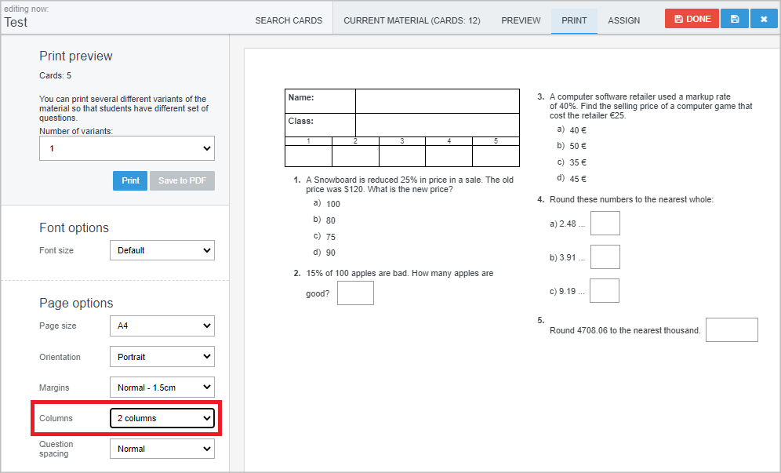Click answer option 'b) 80'
781x473 pixels.
(x=325, y=220)
